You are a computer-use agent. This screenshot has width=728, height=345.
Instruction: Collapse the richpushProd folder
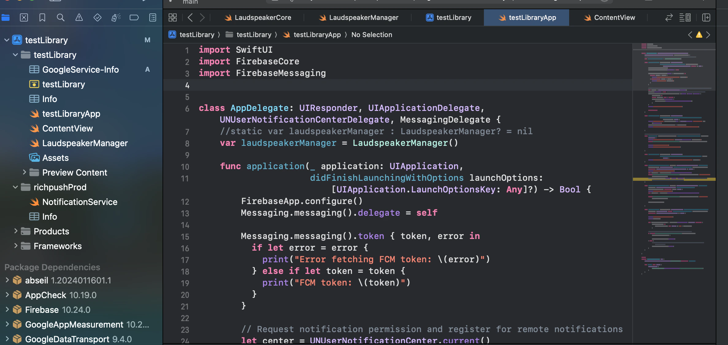[15, 187]
